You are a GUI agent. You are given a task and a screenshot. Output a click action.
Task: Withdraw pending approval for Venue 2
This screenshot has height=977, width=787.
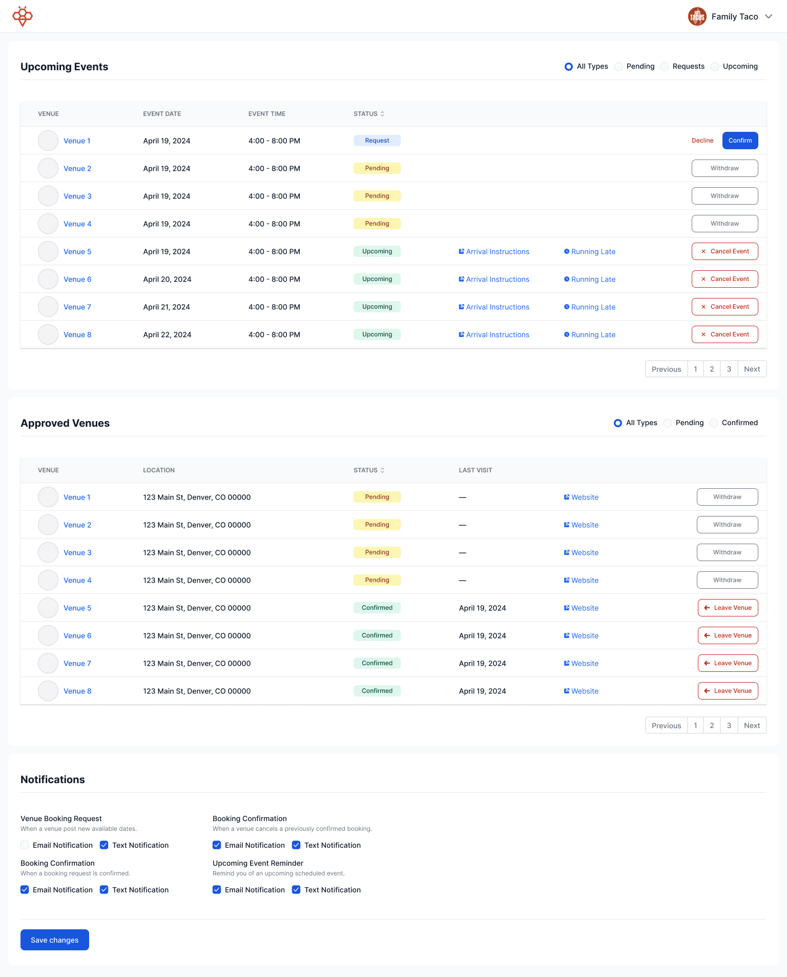click(728, 525)
